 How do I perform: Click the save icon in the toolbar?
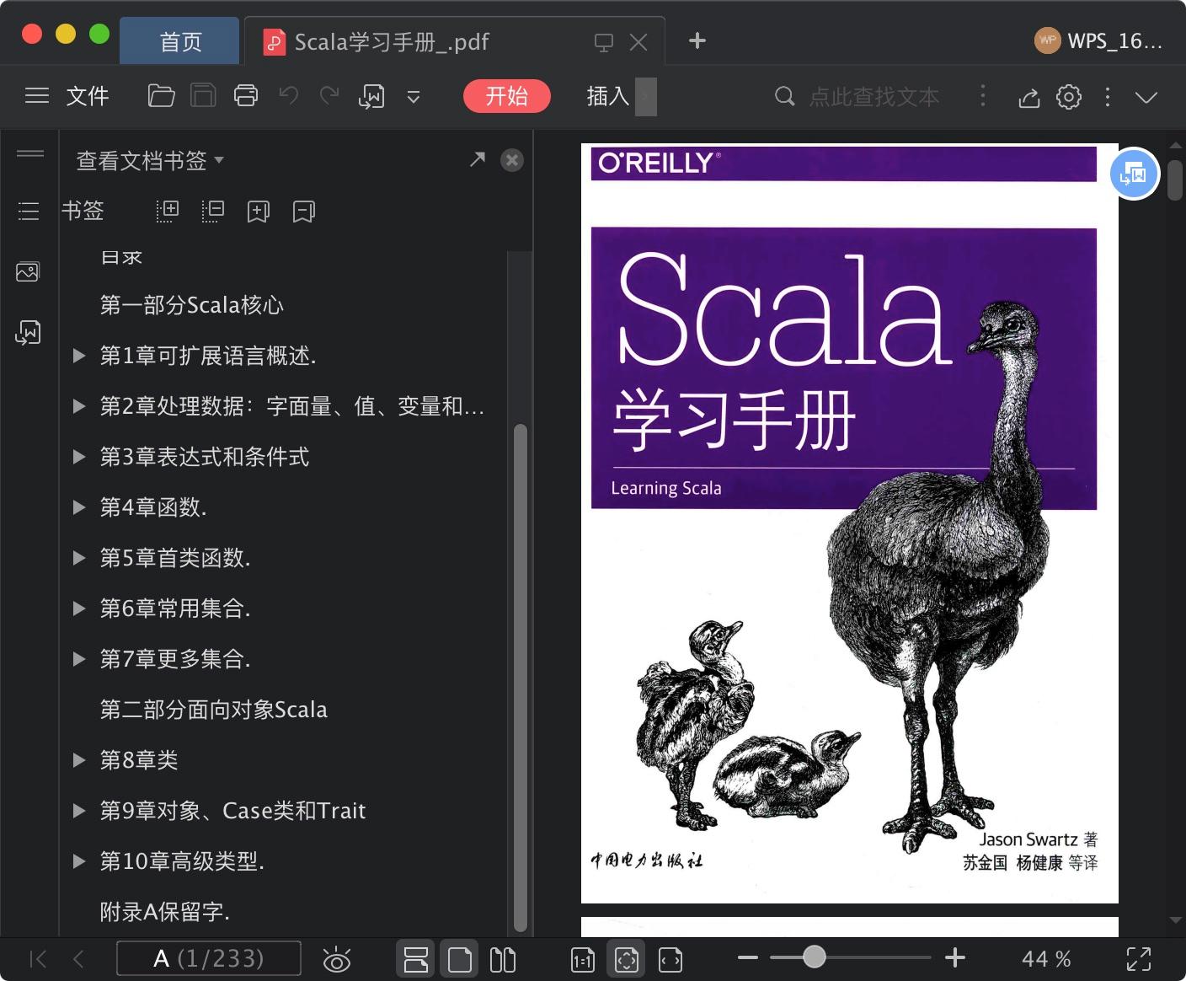pos(203,96)
